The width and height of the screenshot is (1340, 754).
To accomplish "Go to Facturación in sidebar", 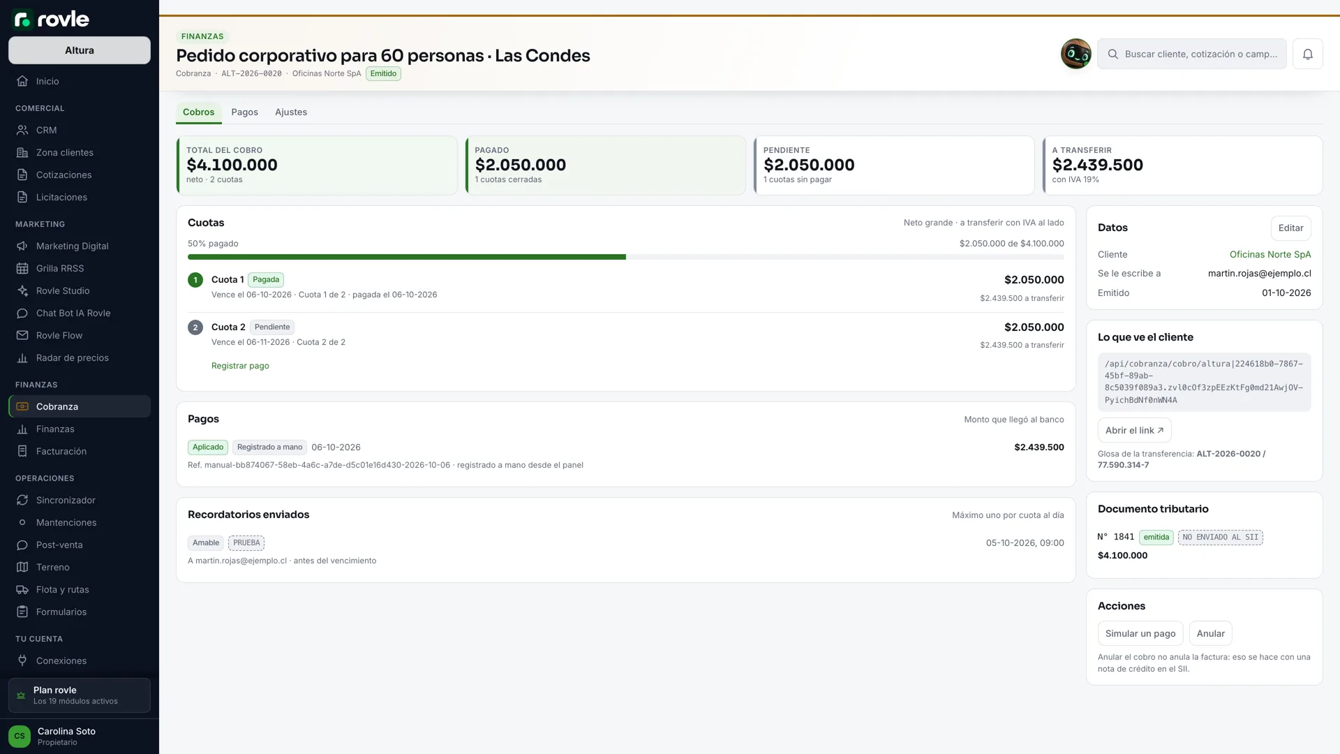I will (x=80, y=451).
